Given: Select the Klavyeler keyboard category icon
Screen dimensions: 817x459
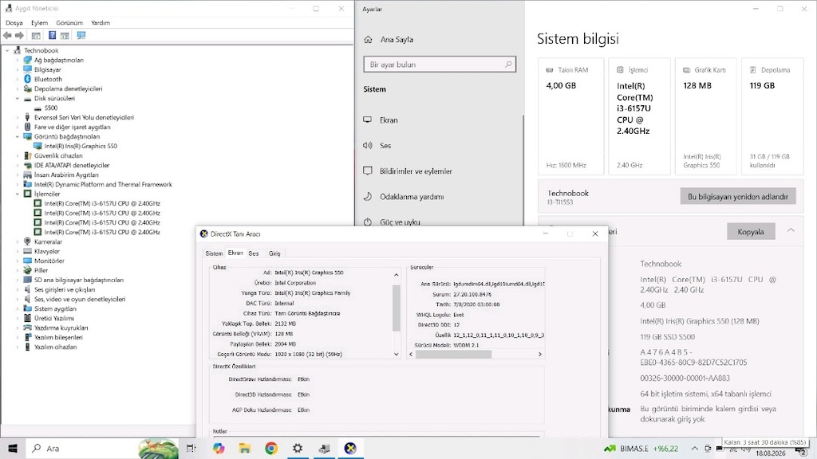Looking at the screenshot, I should tap(28, 251).
